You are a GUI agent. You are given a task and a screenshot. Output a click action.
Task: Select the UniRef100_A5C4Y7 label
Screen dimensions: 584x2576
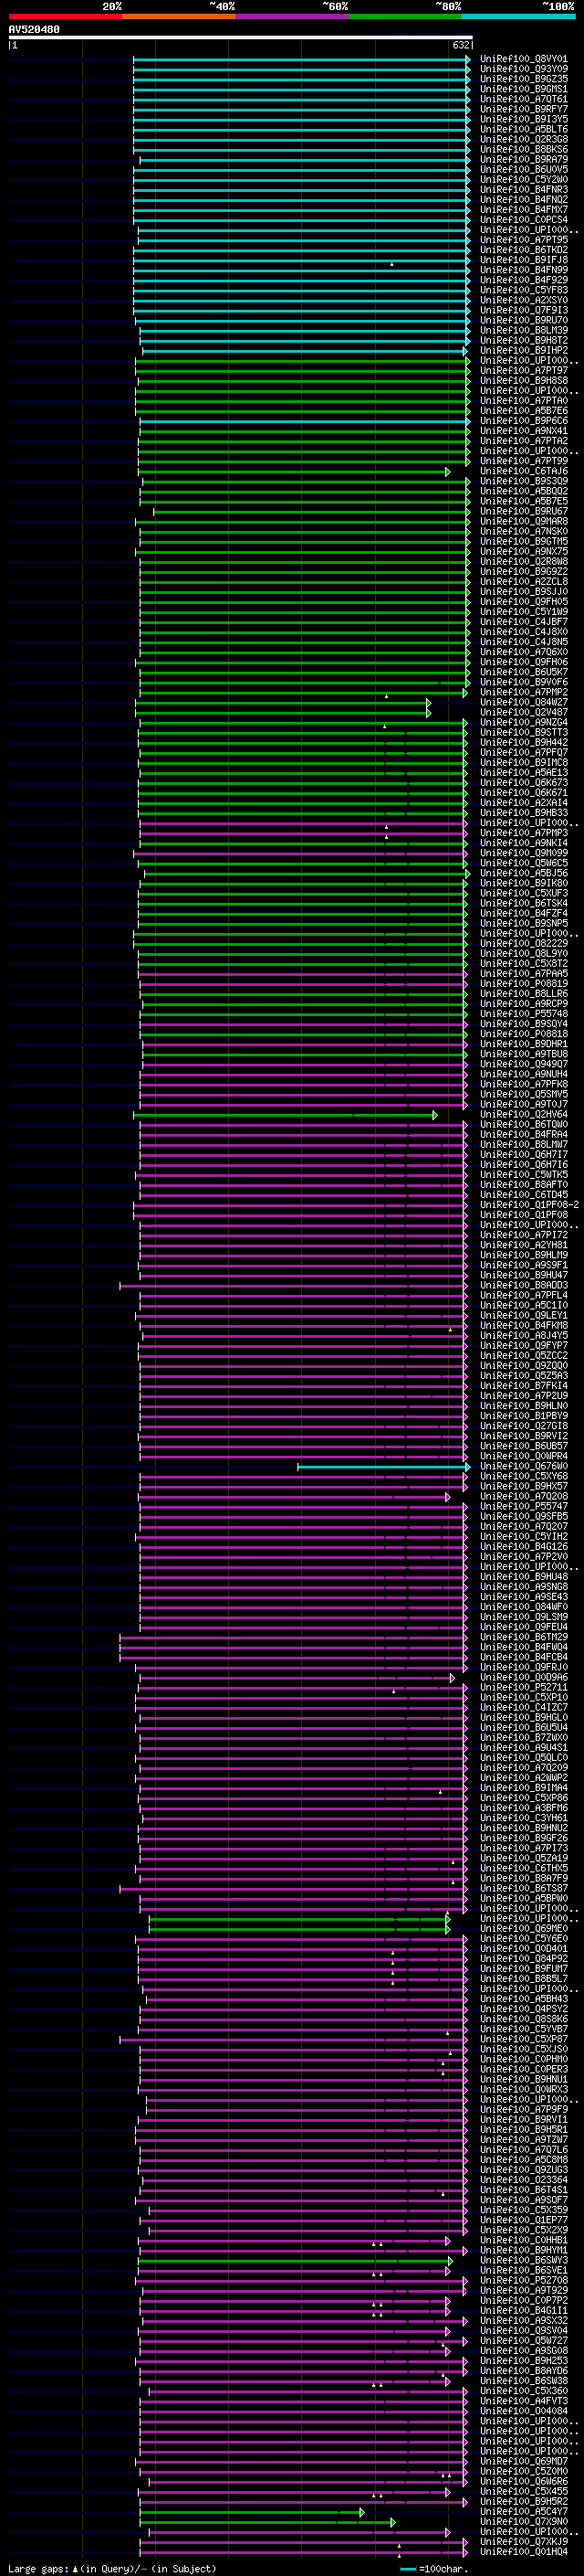point(523,2511)
